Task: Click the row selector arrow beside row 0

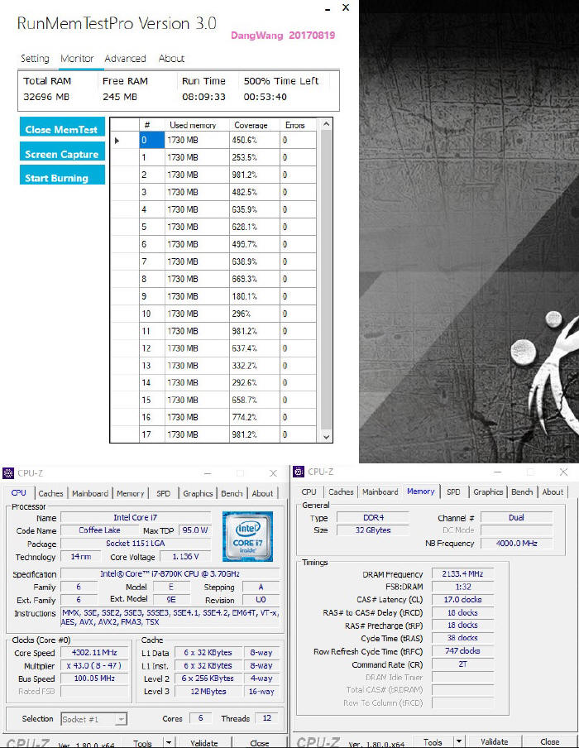Action: 117,141
